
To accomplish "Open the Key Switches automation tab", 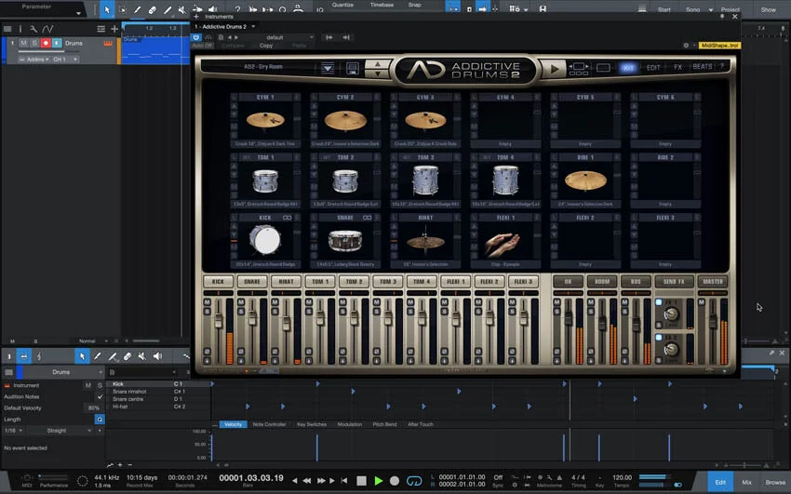I will tap(312, 424).
